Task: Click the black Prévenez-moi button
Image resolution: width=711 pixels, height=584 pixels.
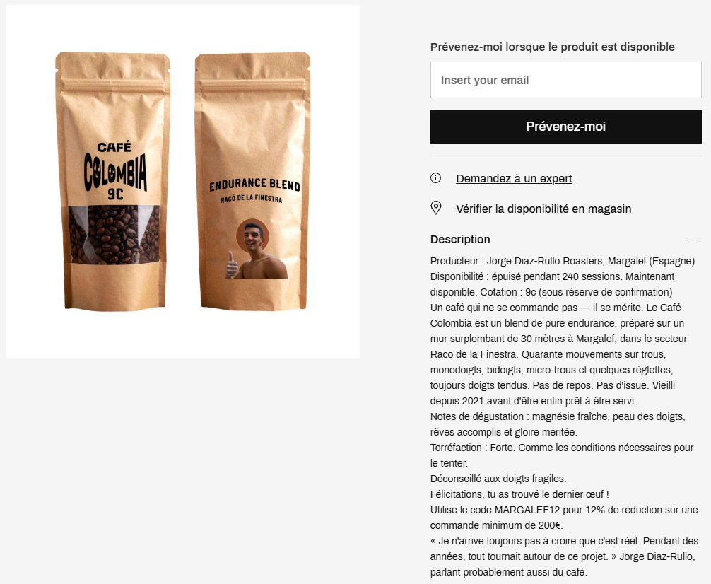Action: pos(565,127)
